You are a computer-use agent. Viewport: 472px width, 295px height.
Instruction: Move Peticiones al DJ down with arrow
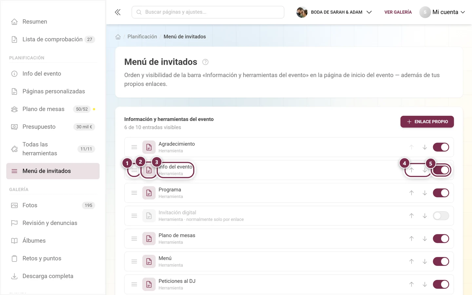pyautogui.click(x=424, y=284)
